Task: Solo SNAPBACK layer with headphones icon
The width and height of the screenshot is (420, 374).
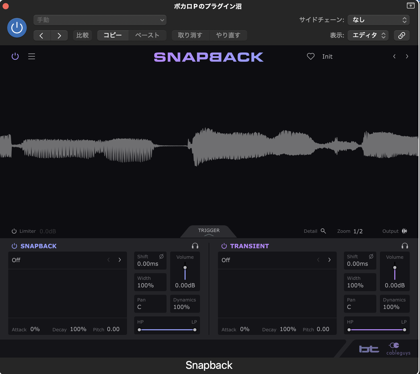Action: tap(195, 246)
